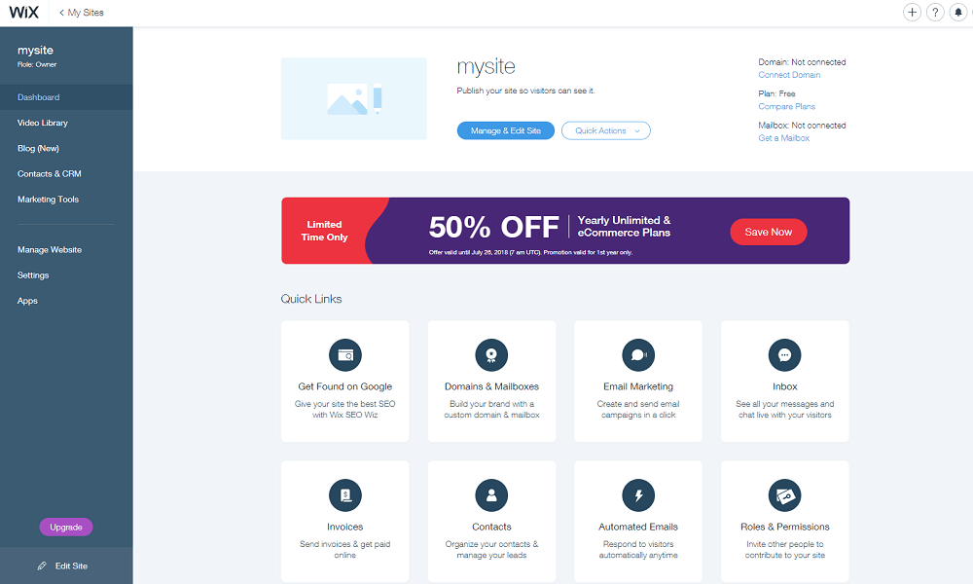Open the notifications bell icon

pos(958,13)
